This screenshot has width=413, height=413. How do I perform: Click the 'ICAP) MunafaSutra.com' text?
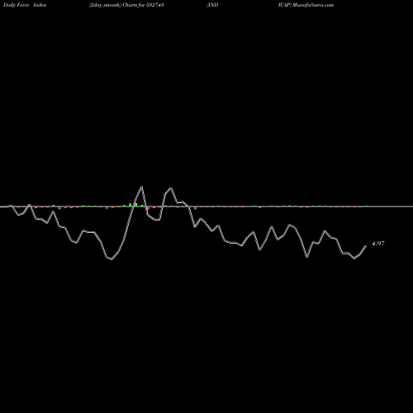[306, 5]
